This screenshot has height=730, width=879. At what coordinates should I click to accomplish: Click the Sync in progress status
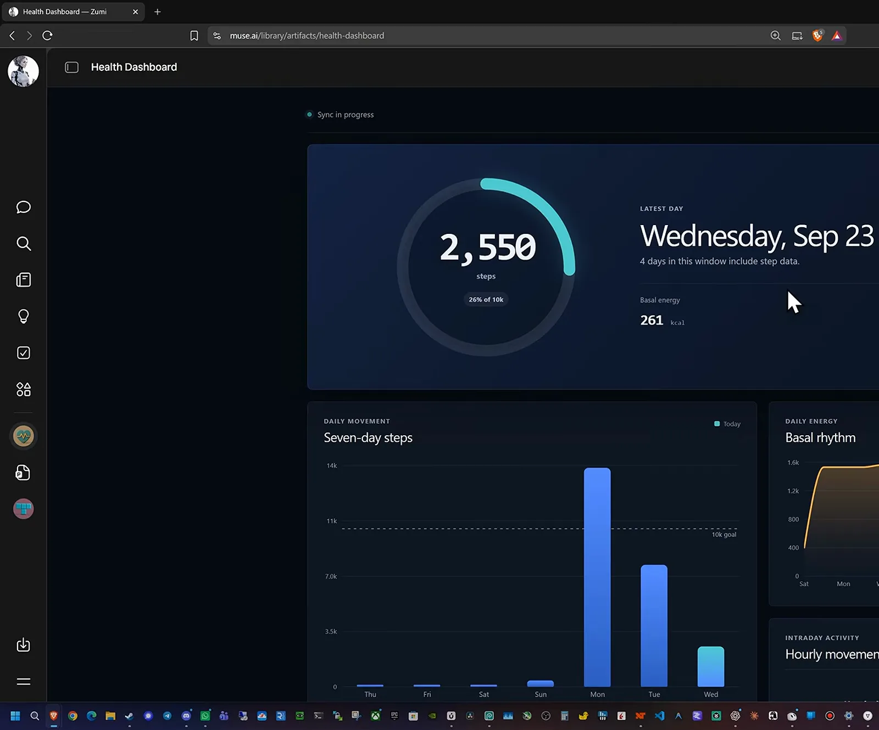pyautogui.click(x=340, y=115)
